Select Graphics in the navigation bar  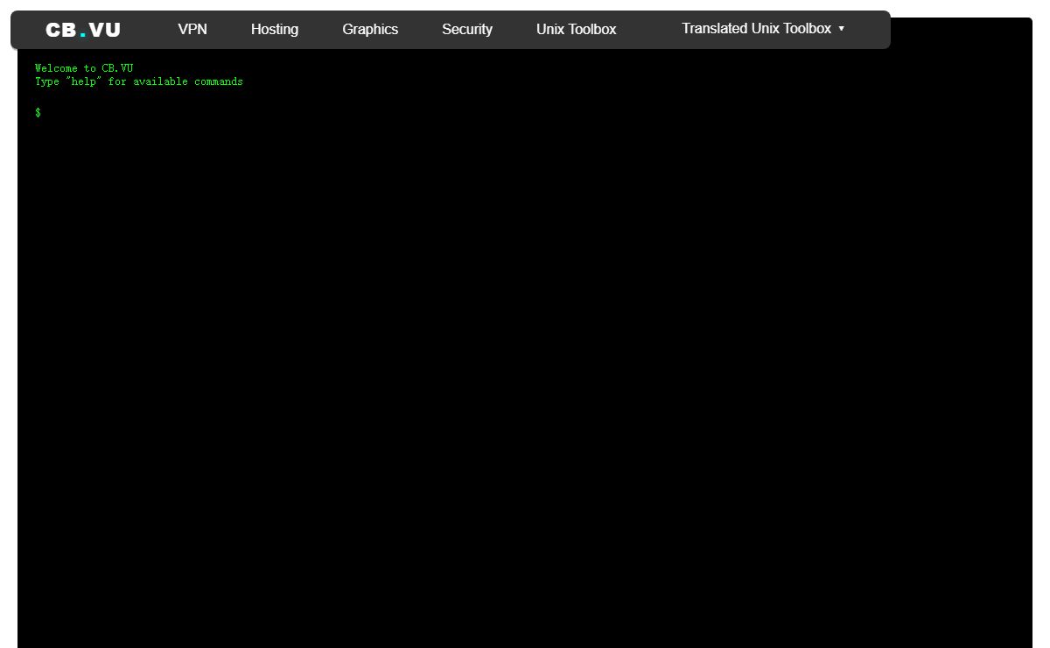[x=370, y=29]
